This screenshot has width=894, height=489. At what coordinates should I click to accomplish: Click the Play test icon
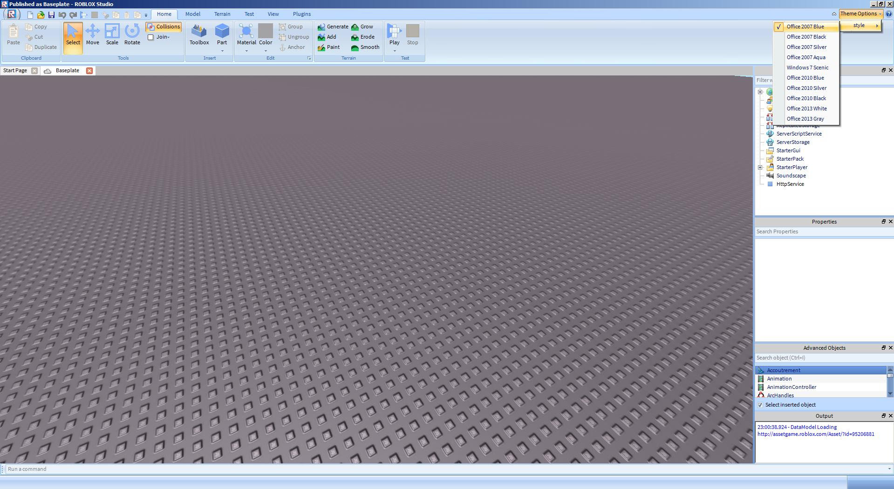(x=394, y=31)
